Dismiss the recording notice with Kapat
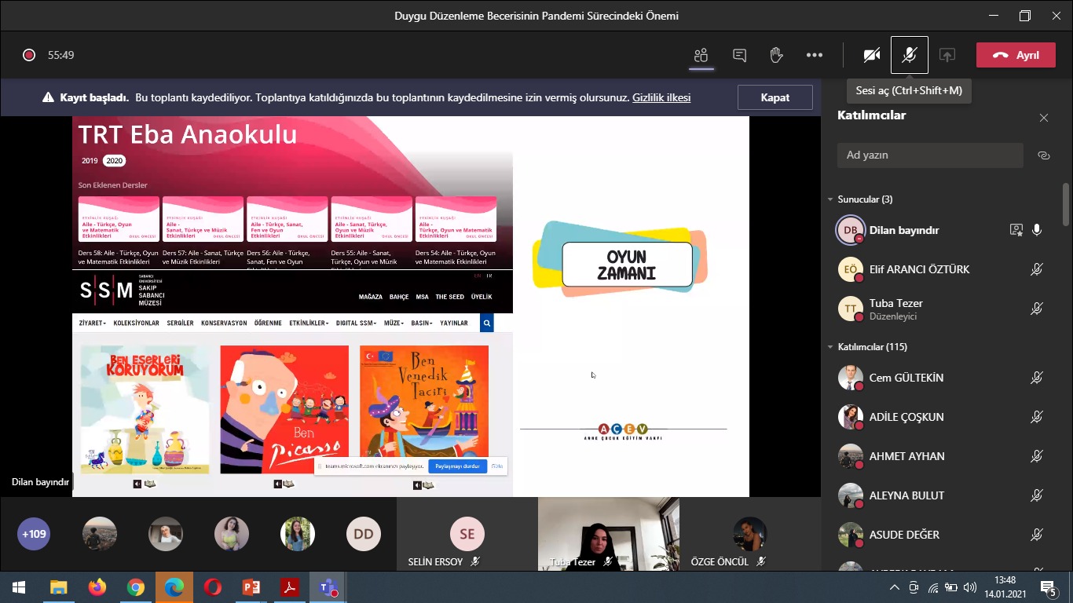 point(775,97)
